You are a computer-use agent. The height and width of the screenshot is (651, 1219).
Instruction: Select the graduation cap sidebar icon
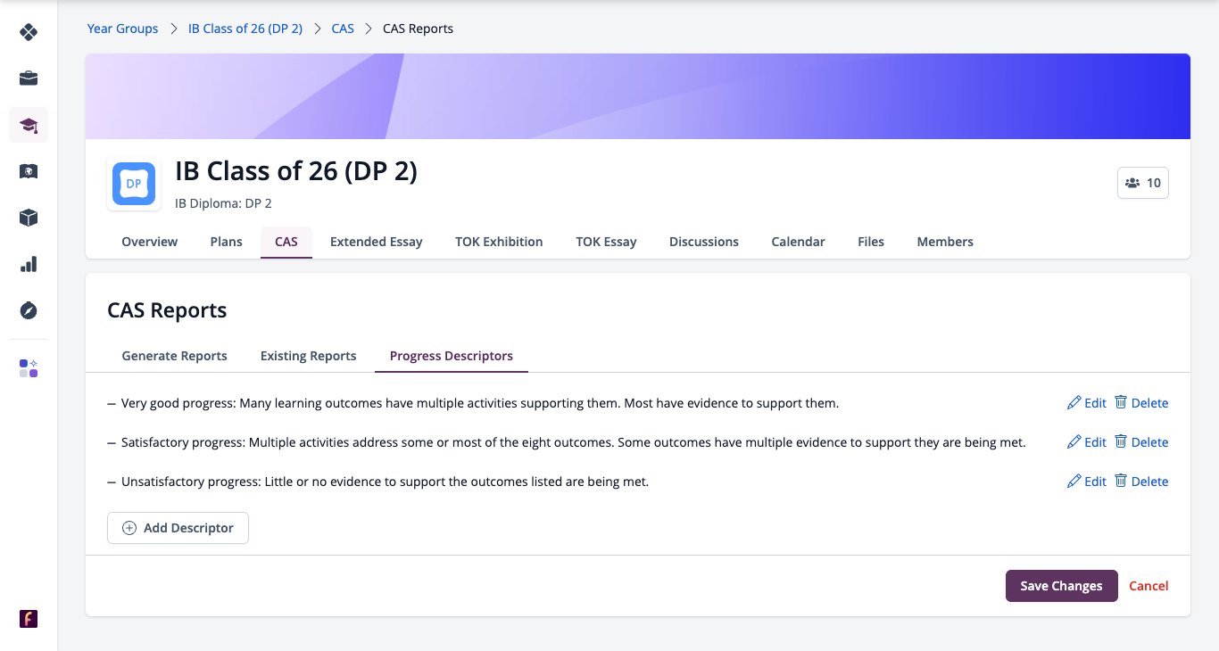click(x=29, y=125)
